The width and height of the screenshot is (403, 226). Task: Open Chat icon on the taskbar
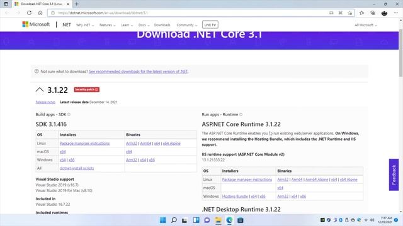coord(207,220)
